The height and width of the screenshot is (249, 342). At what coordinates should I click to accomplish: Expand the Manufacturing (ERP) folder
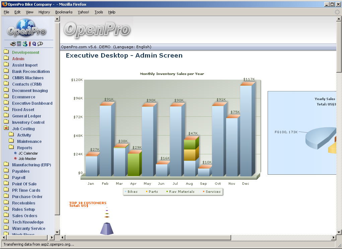click(31, 165)
